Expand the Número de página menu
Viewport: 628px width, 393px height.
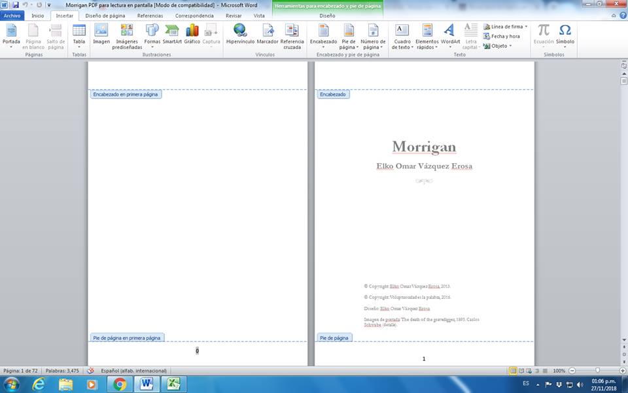(x=373, y=36)
